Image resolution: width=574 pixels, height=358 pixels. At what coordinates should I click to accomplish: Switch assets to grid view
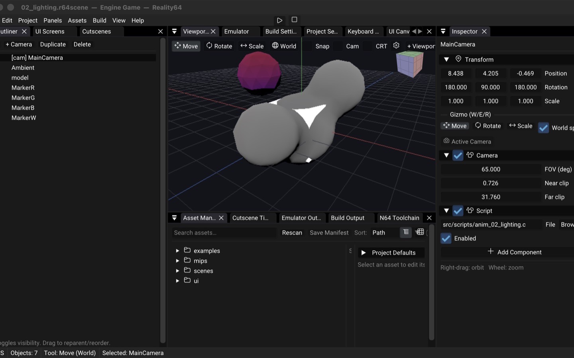(x=420, y=232)
